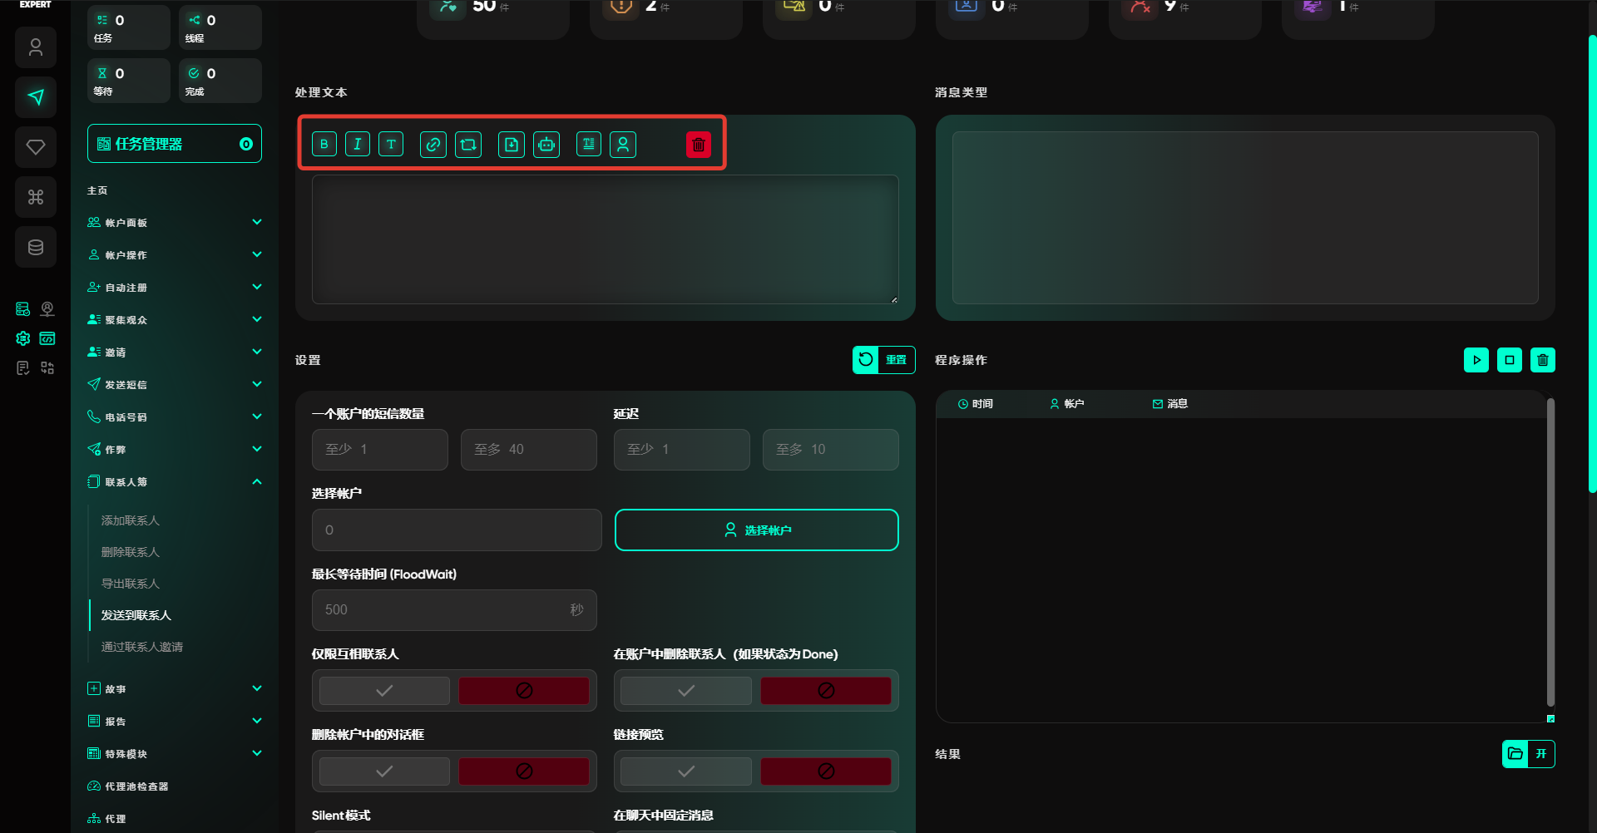
Task: Click the stop button in program operations
Action: (1509, 360)
